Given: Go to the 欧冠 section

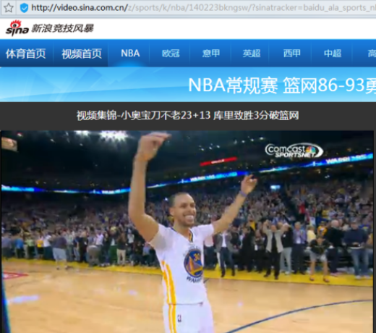Looking at the screenshot, I should 171,54.
